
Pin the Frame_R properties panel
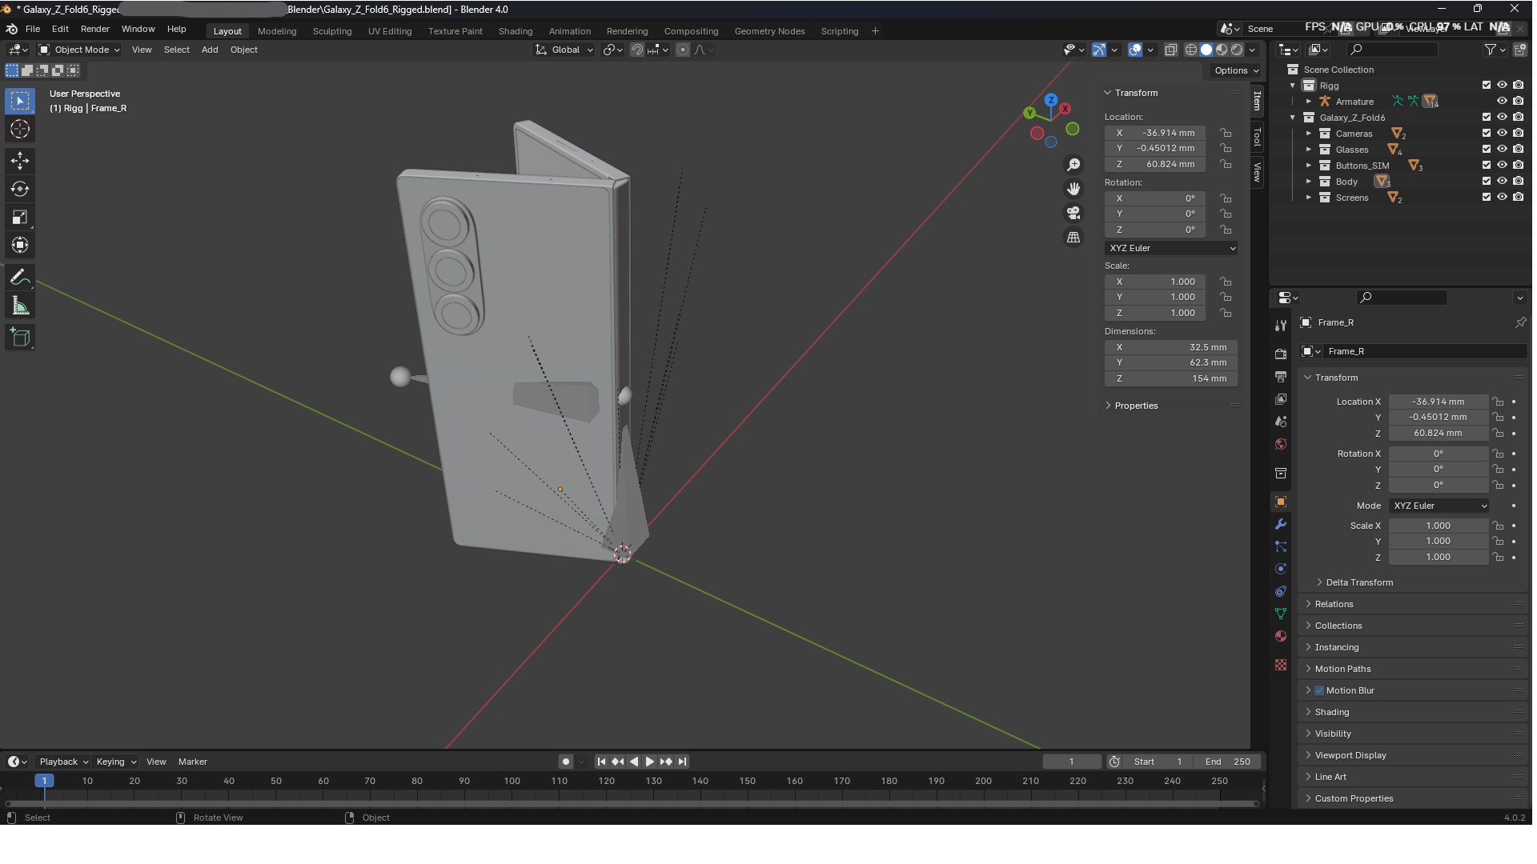click(x=1520, y=322)
